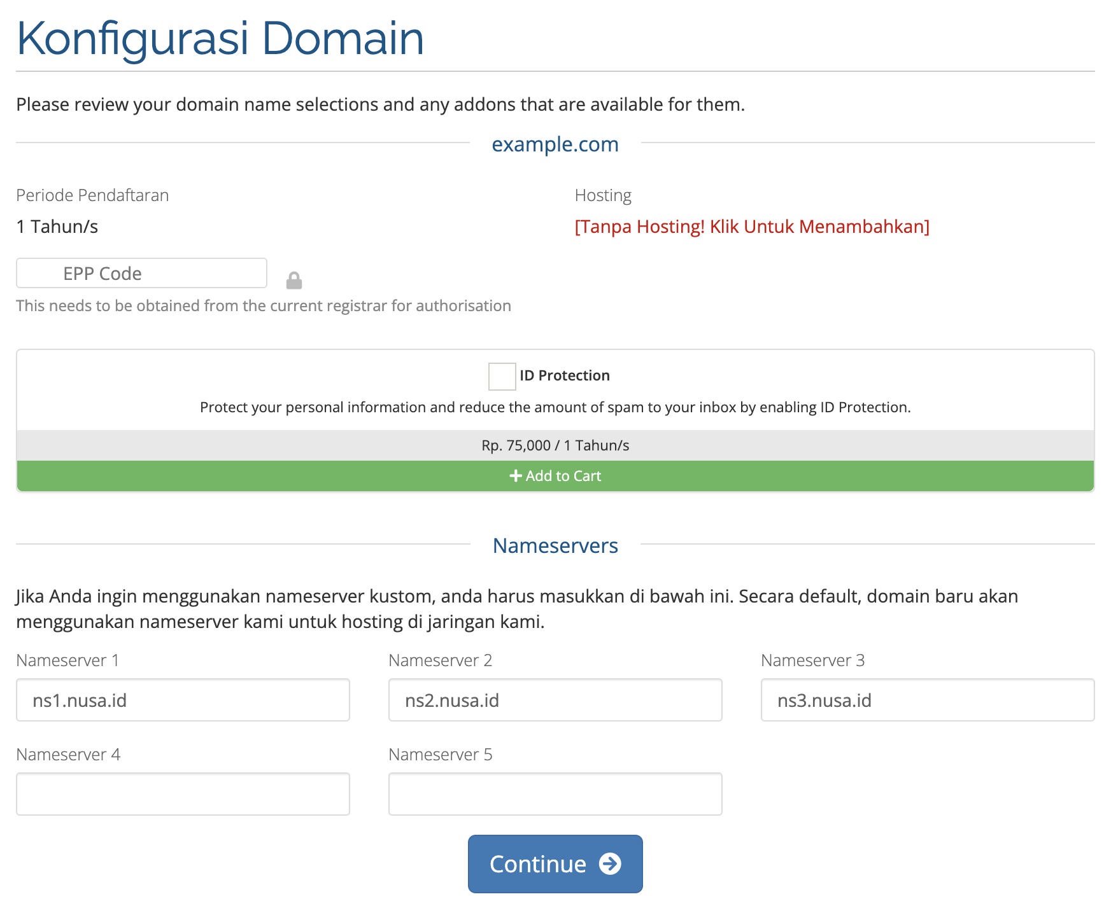Click the Nameserver 1 field label
The height and width of the screenshot is (906, 1118).
pyautogui.click(x=67, y=660)
